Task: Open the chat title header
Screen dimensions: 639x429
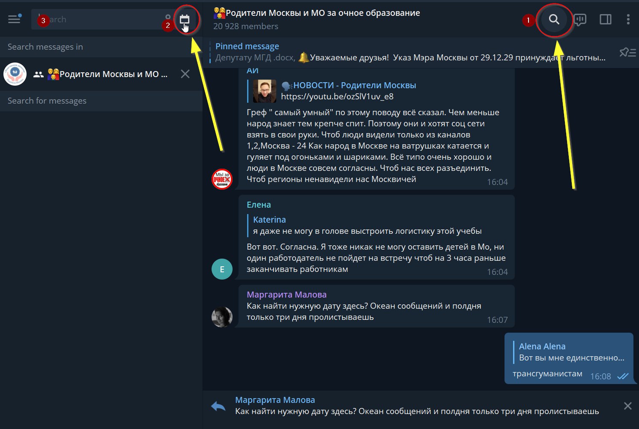Action: click(x=317, y=13)
